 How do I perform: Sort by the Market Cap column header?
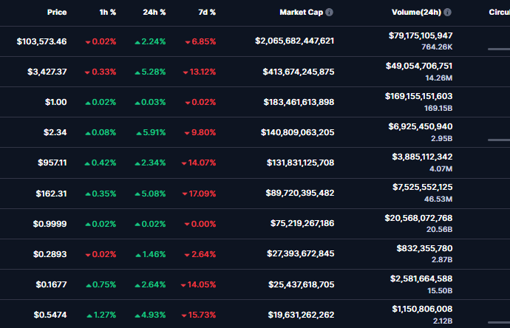click(x=300, y=13)
